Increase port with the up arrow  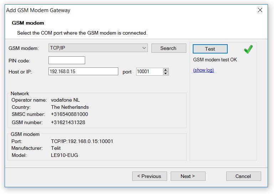[166, 70]
